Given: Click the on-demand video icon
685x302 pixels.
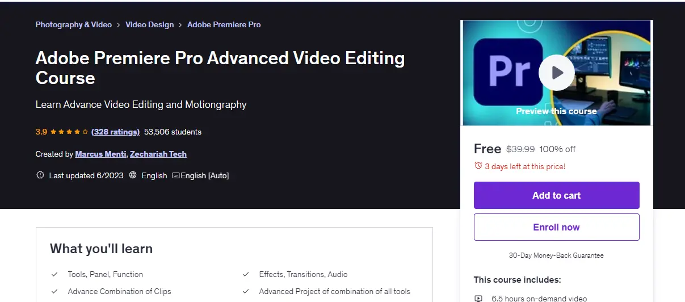Looking at the screenshot, I should click(478, 299).
